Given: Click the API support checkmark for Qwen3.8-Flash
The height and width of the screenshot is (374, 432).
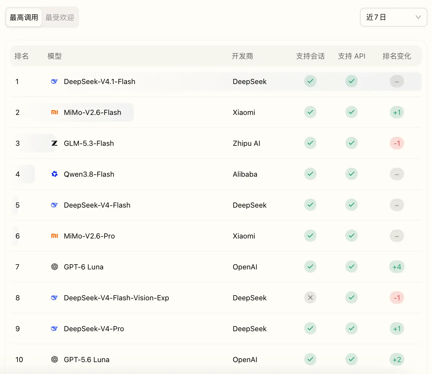Looking at the screenshot, I should click(352, 174).
